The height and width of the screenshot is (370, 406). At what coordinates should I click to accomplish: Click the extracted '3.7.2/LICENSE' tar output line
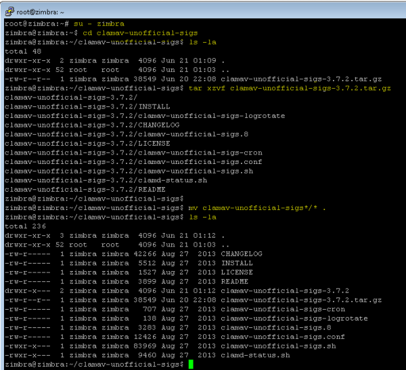click(87, 144)
